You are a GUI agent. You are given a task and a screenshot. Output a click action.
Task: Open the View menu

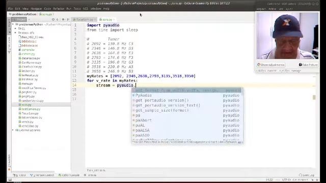pos(25,9)
